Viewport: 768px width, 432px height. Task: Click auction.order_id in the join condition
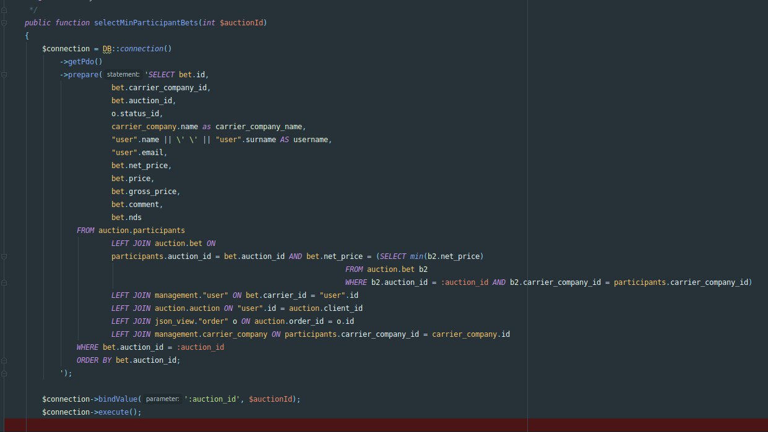[x=289, y=321]
